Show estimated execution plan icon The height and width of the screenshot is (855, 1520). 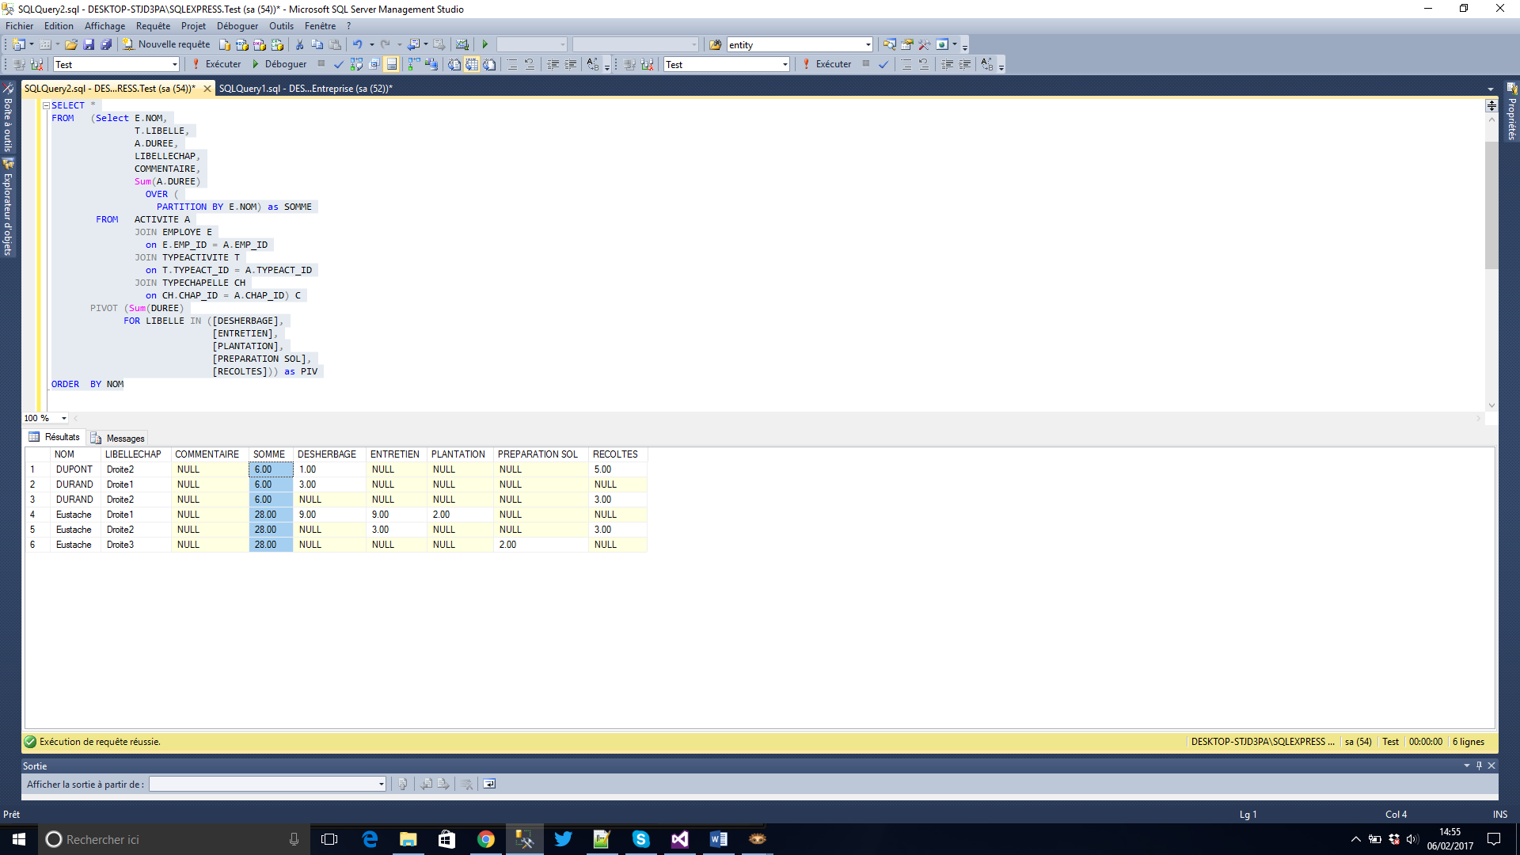tap(356, 65)
